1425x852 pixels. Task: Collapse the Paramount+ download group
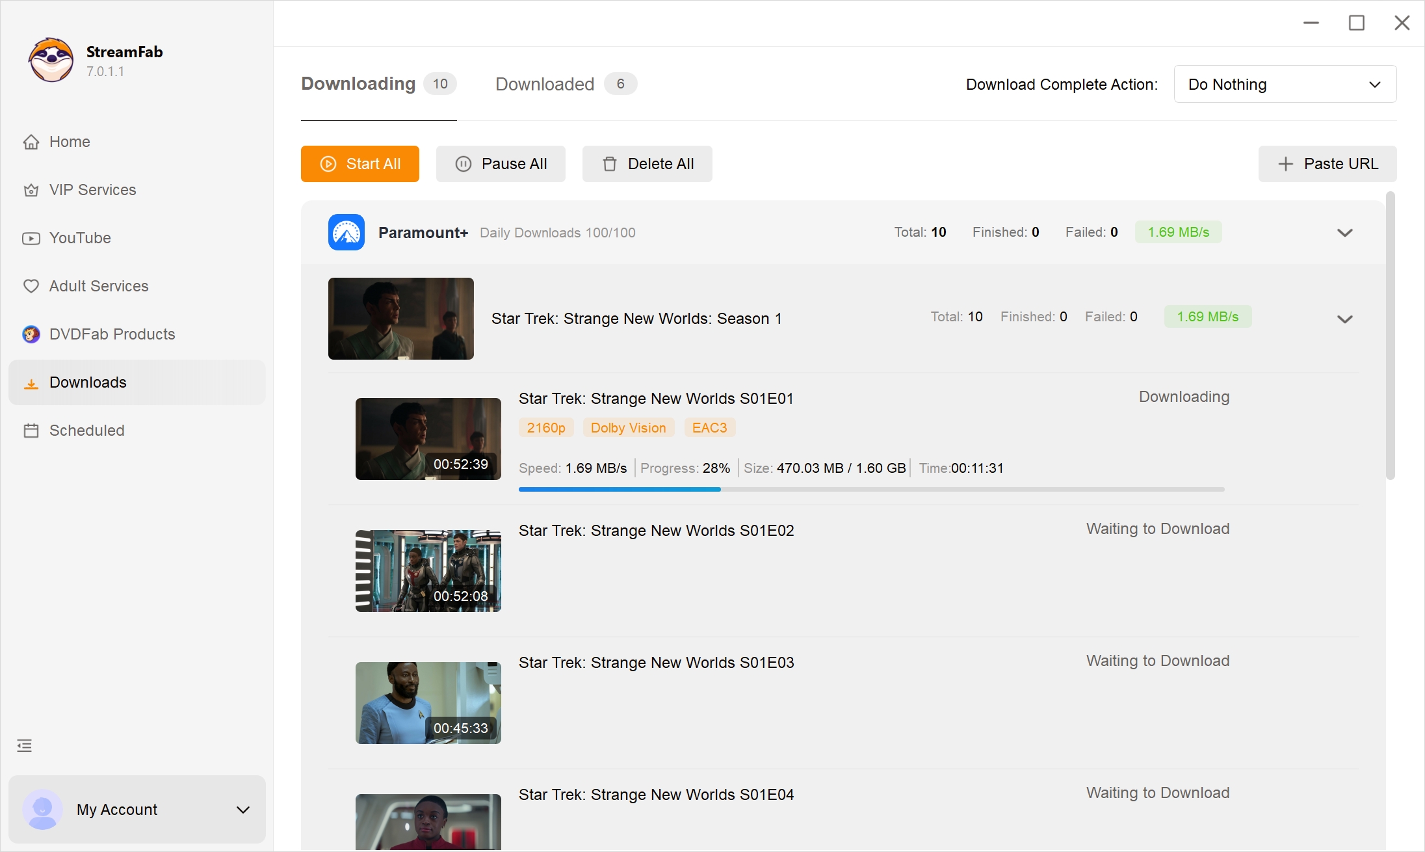pos(1345,232)
